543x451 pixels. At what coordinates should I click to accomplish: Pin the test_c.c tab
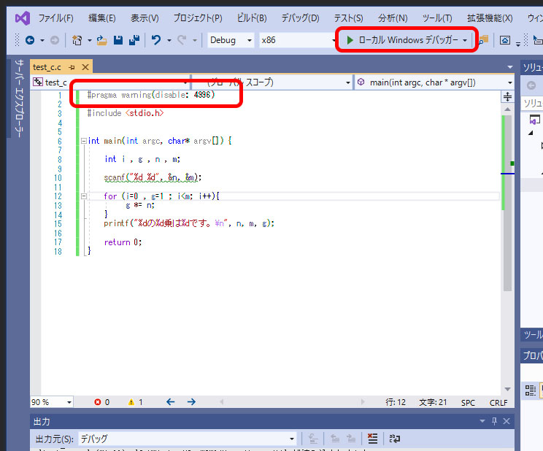point(72,67)
